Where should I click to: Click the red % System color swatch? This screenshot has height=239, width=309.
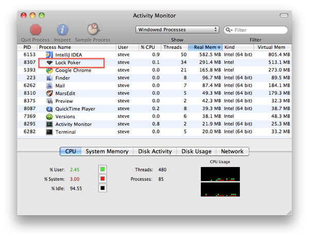coord(102,179)
